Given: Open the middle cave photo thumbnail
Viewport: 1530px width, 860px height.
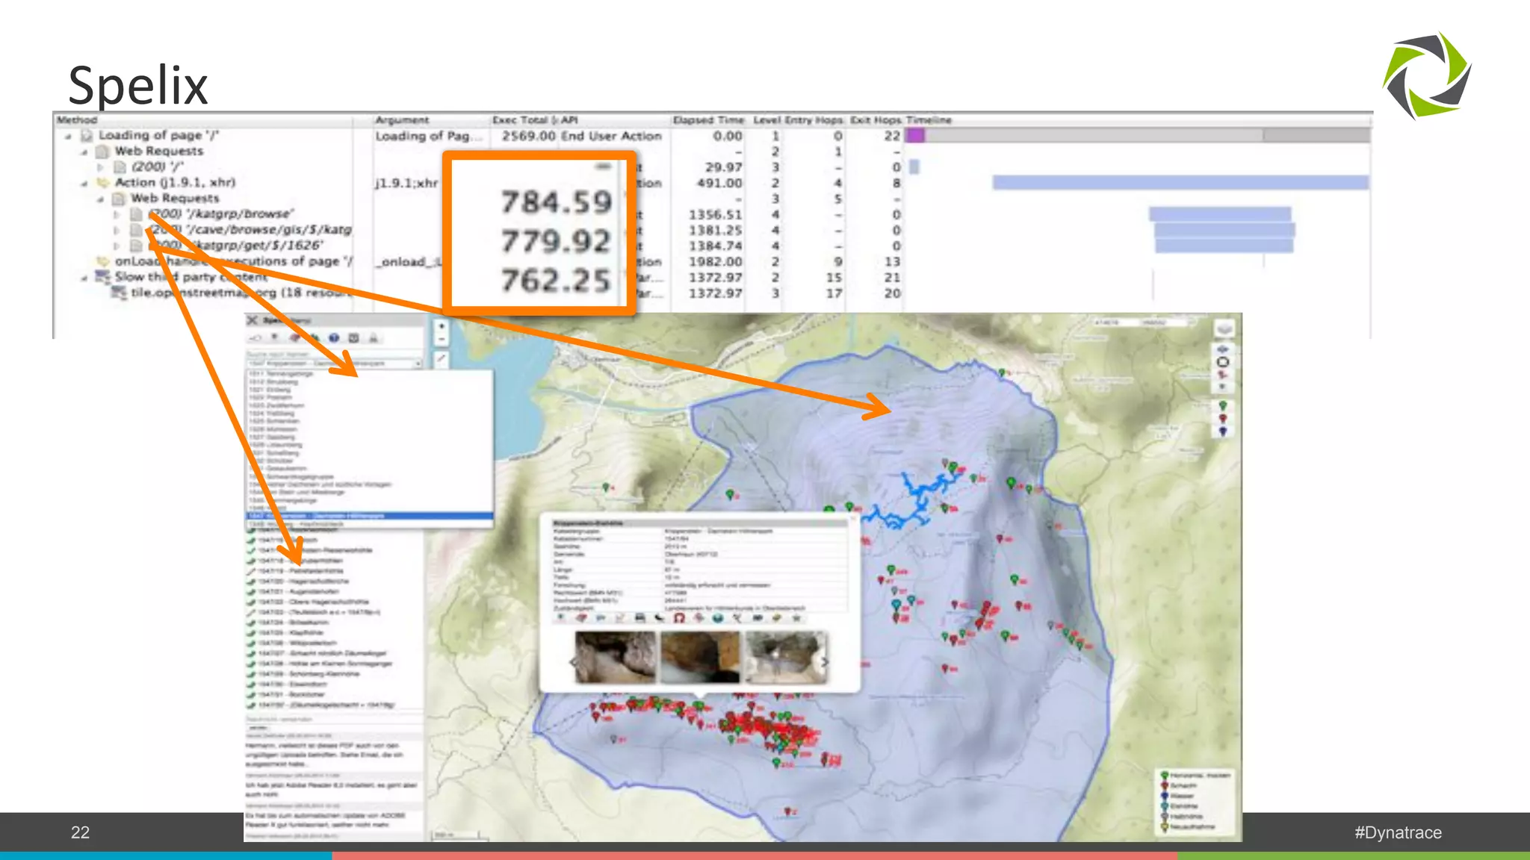Looking at the screenshot, I should [x=700, y=657].
